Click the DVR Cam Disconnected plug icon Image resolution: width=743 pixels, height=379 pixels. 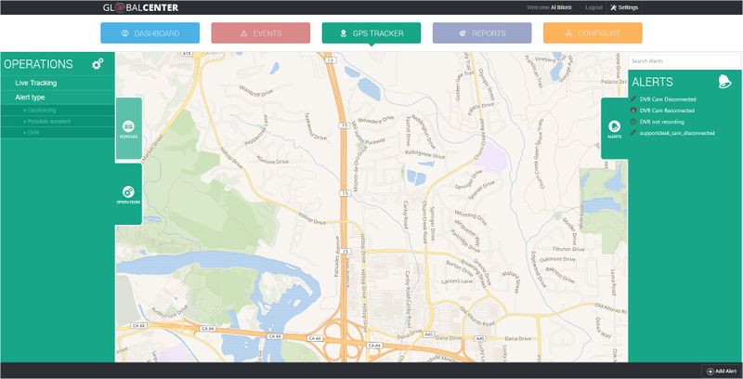(633, 99)
